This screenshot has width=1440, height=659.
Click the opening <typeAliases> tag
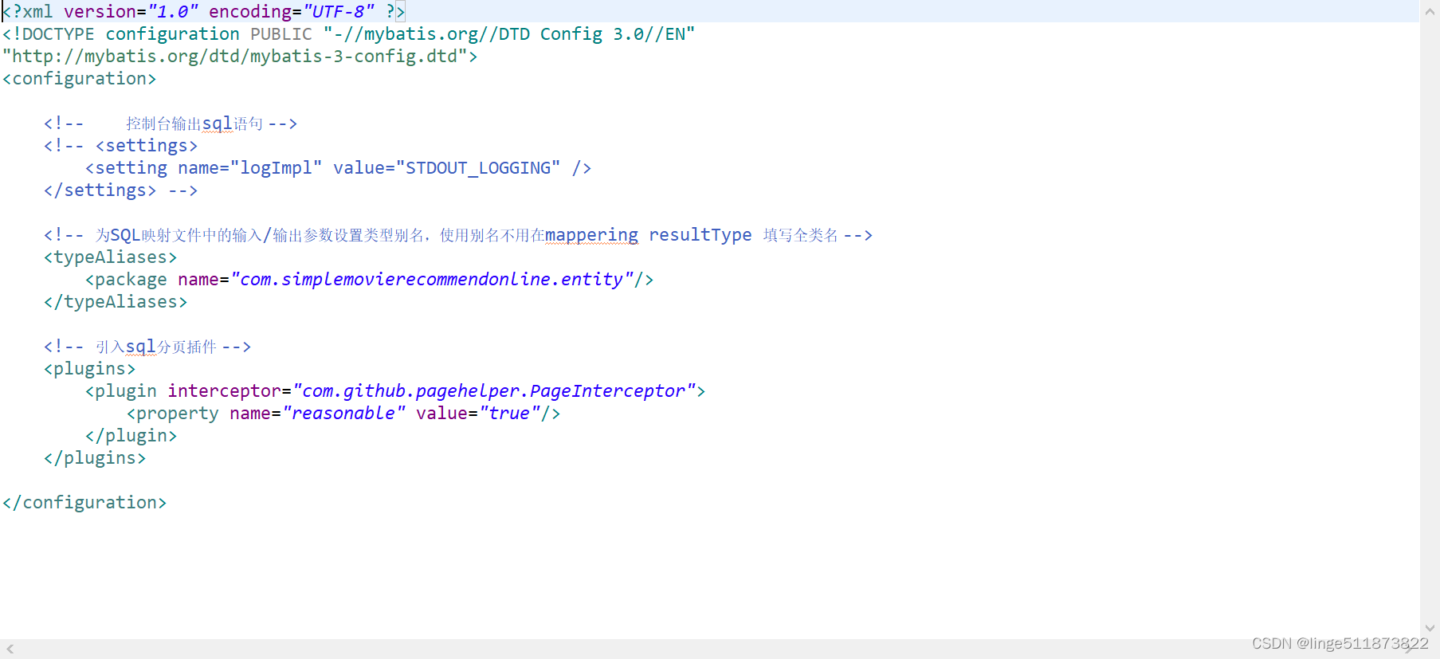(111, 257)
